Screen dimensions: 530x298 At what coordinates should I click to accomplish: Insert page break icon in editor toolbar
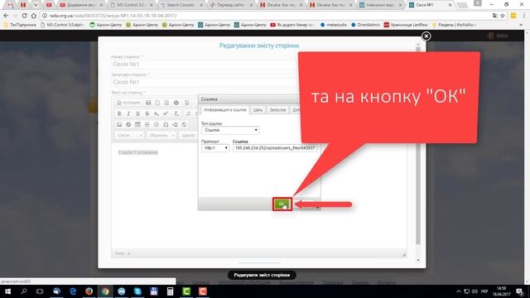coord(175,125)
